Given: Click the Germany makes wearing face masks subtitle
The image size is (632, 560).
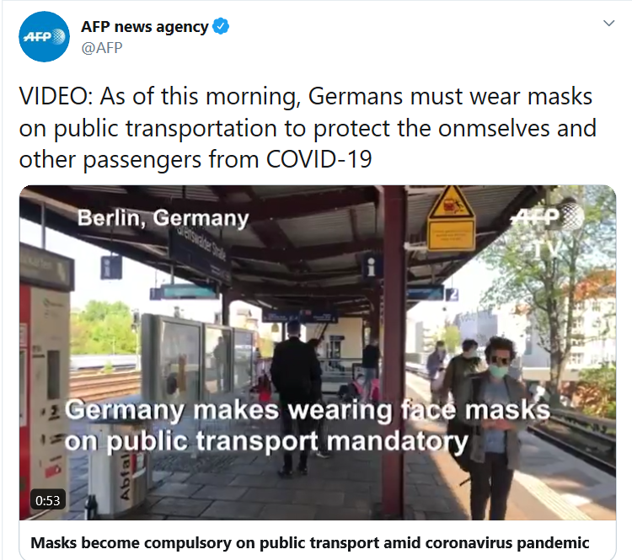Looking at the screenshot, I should (x=307, y=426).
